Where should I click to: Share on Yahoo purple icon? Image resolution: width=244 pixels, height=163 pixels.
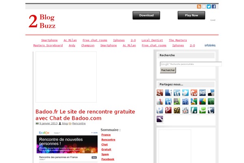point(160,119)
